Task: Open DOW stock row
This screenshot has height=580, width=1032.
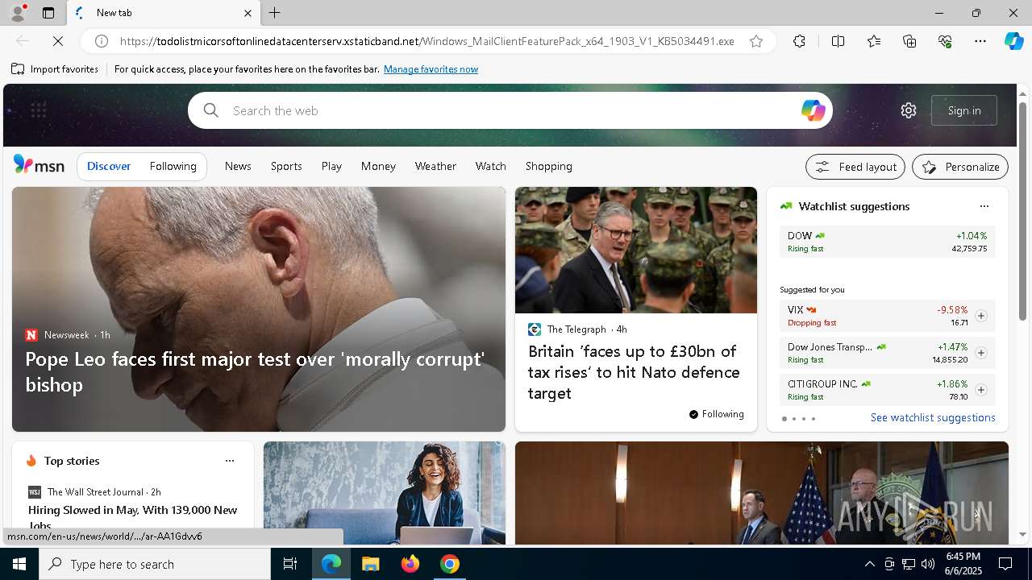Action: tap(887, 242)
